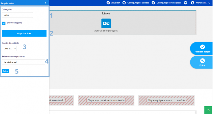Click the Organizar links button
This screenshot has width=213, height=114.
tap(24, 33)
